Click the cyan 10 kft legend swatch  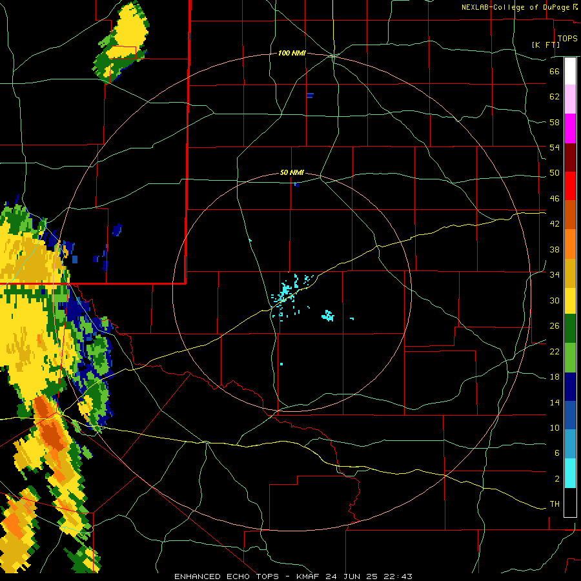[x=570, y=473]
